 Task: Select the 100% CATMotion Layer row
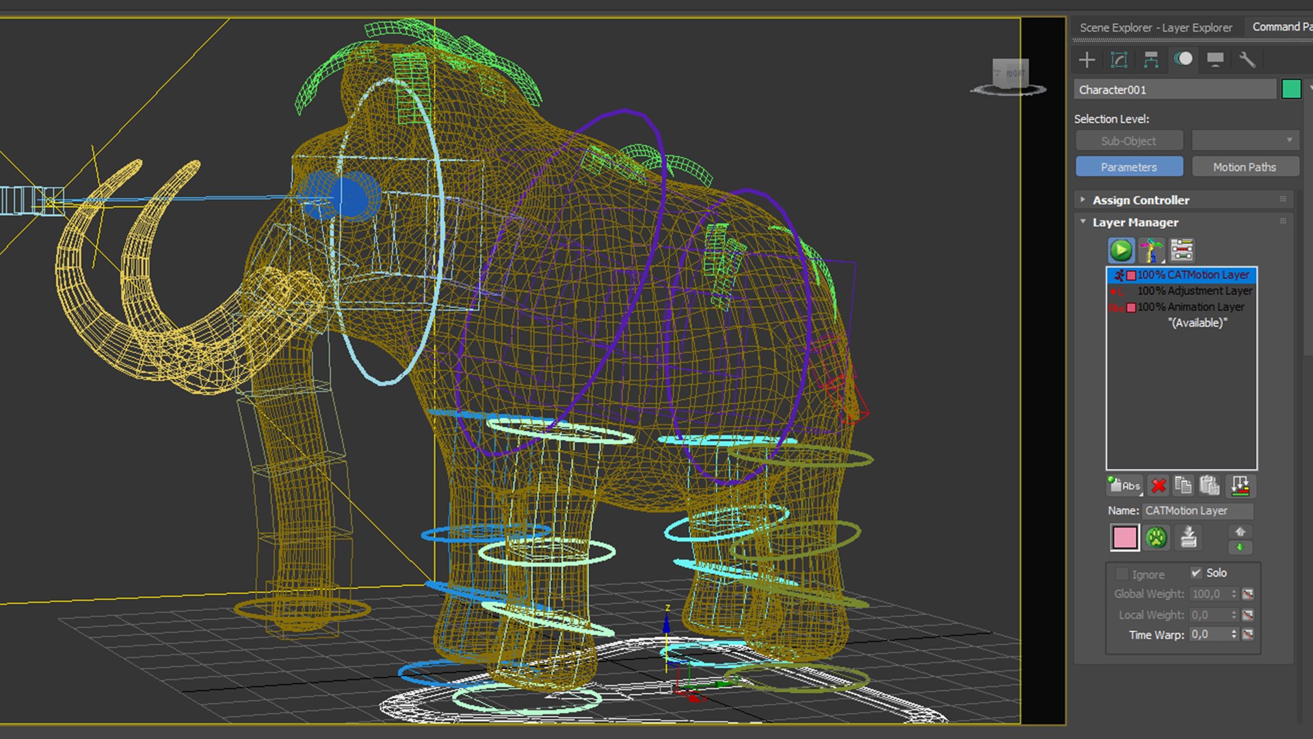tap(1182, 274)
